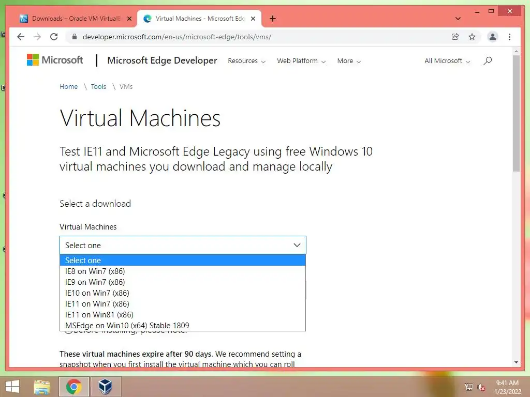Click the scrollbar down arrow
The image size is (530, 397).
coord(516,362)
